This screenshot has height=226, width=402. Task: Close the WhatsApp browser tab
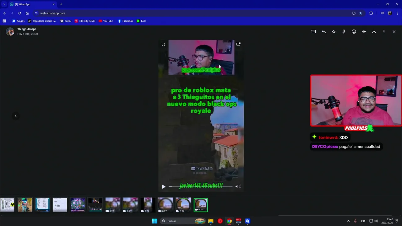click(53, 4)
